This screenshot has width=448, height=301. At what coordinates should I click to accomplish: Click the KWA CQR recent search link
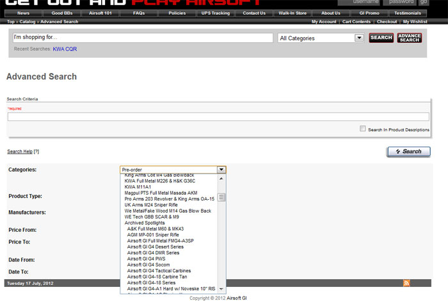click(65, 49)
